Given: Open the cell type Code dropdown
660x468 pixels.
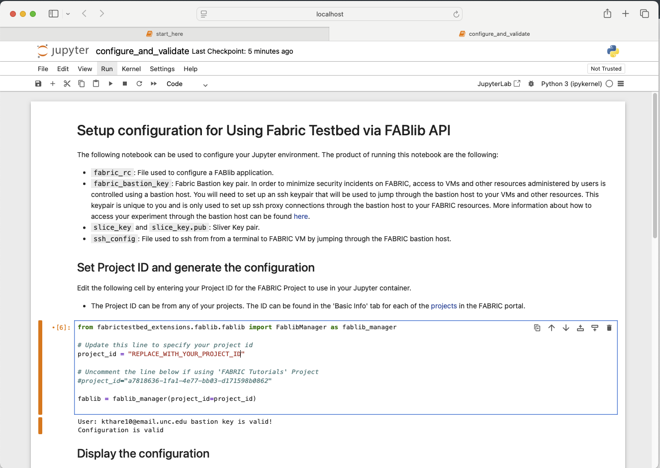Looking at the screenshot, I should (187, 84).
